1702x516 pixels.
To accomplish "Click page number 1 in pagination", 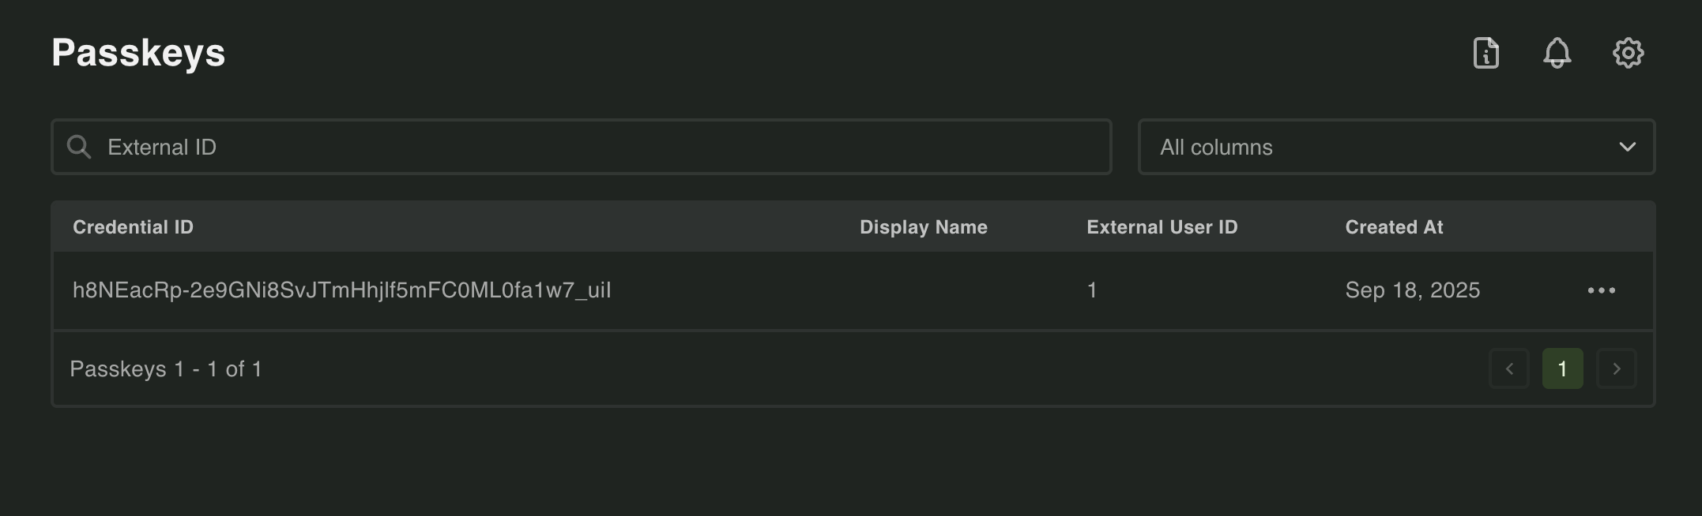I will 1563,368.
